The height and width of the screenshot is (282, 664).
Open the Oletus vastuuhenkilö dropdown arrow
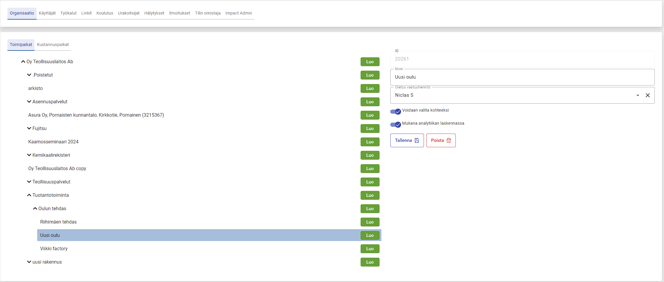pyautogui.click(x=638, y=95)
